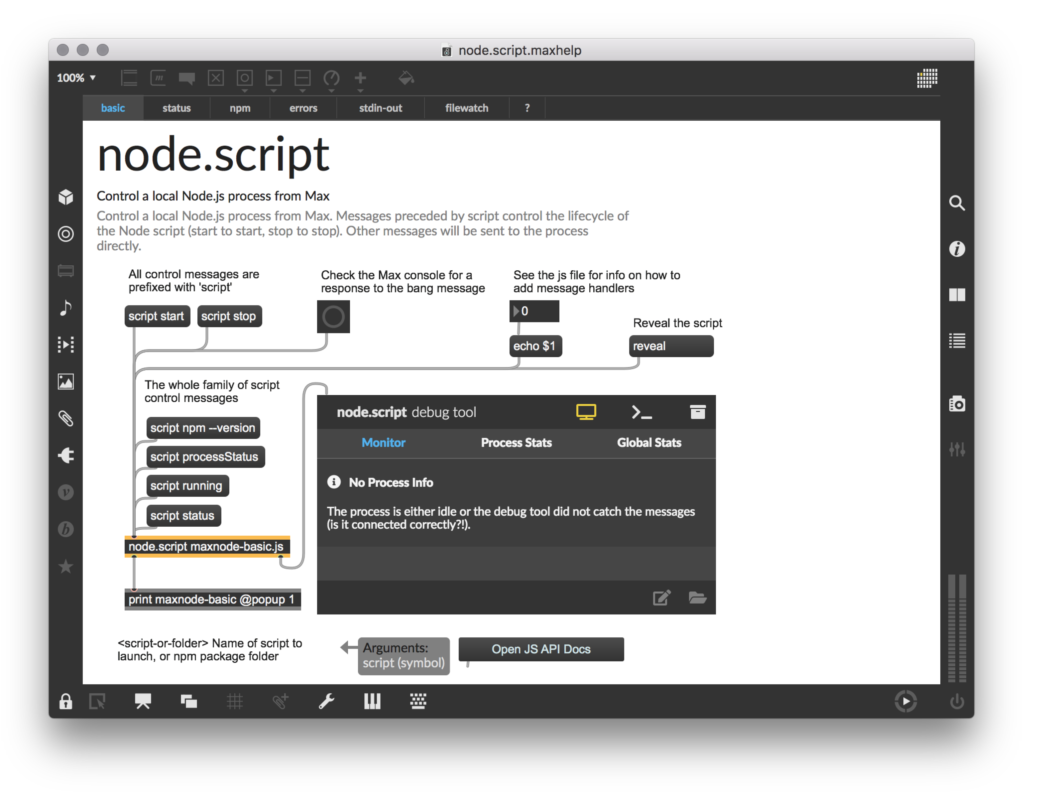This screenshot has width=1047, height=798.
Task: Open the Vizzie 'v' icon in sidebar
Action: [x=66, y=492]
